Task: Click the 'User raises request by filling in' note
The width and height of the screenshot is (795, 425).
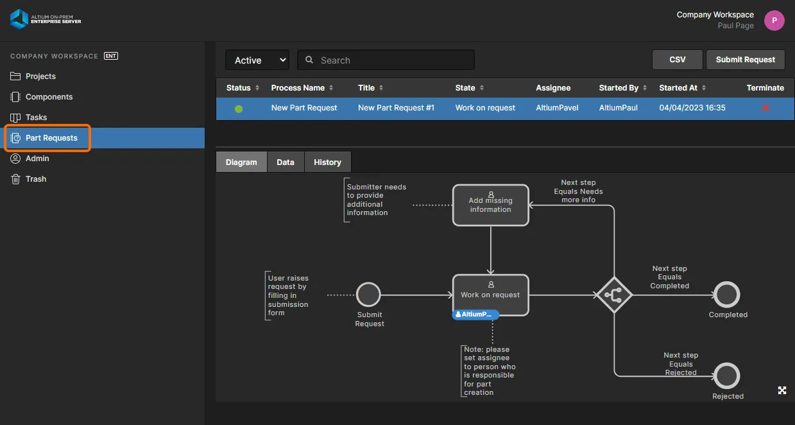Action: click(x=288, y=295)
